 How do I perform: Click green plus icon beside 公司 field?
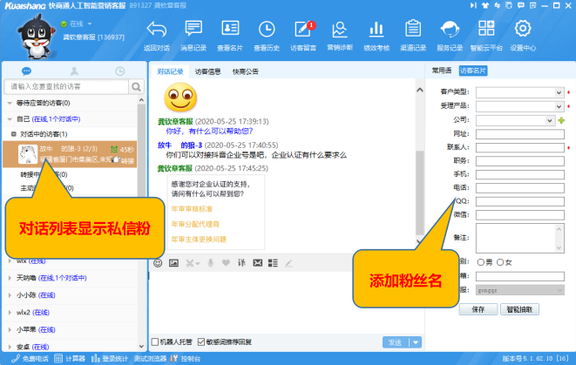562,120
